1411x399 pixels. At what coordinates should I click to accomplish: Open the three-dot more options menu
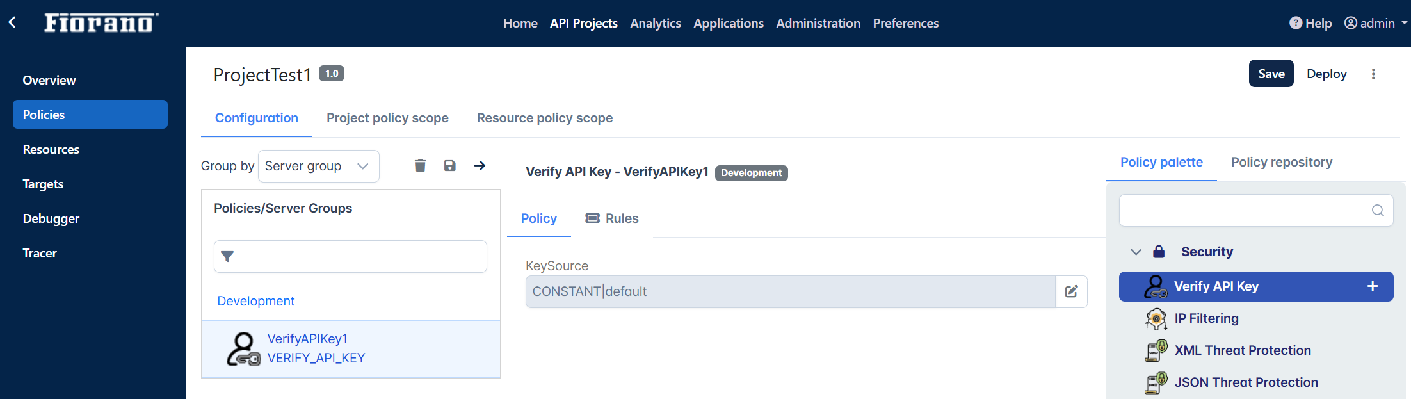1373,74
